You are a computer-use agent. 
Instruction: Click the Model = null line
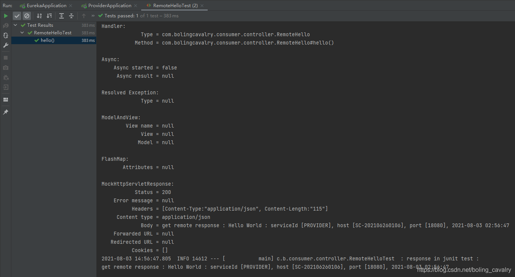tap(156, 142)
